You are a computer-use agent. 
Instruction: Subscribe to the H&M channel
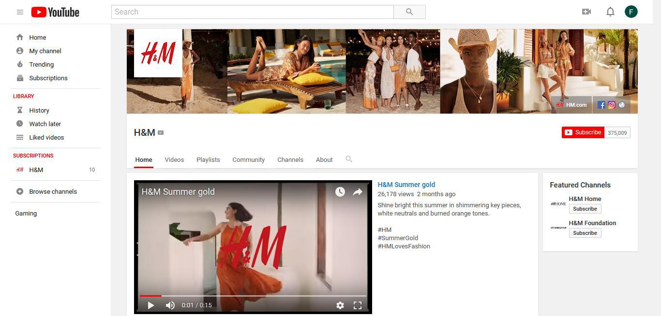[x=583, y=132]
